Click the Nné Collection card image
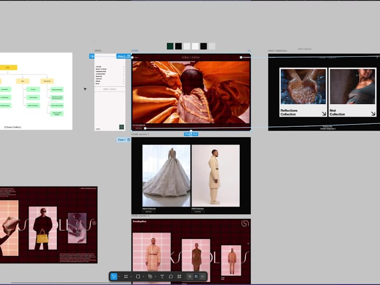Viewport: 380px width, 285px height. [352, 86]
